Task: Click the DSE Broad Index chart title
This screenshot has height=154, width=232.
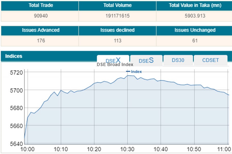Action: 115,65
